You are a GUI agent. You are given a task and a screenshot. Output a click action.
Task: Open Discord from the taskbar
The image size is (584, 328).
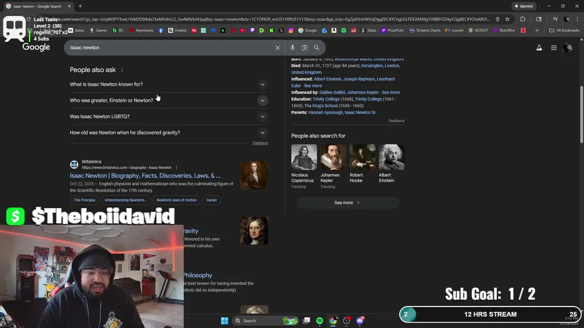(360, 321)
